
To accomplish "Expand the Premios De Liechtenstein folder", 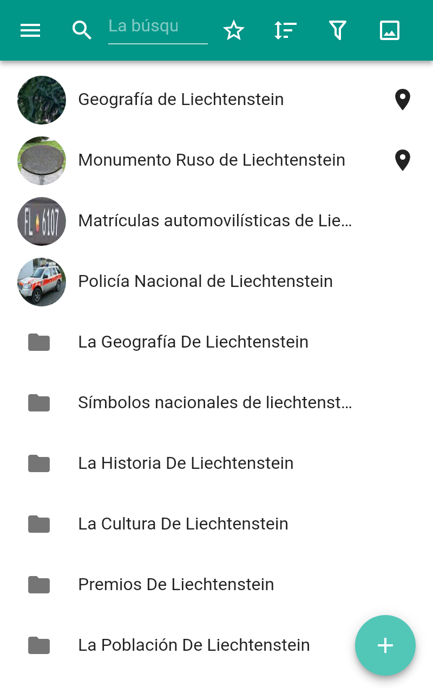I will (x=216, y=585).
